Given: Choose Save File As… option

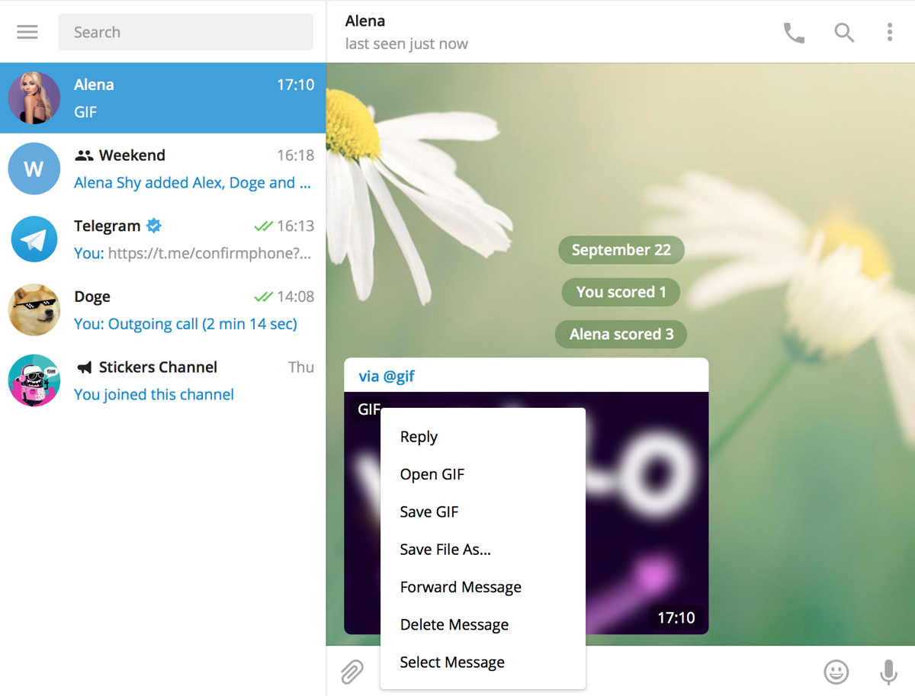Looking at the screenshot, I should (x=445, y=550).
